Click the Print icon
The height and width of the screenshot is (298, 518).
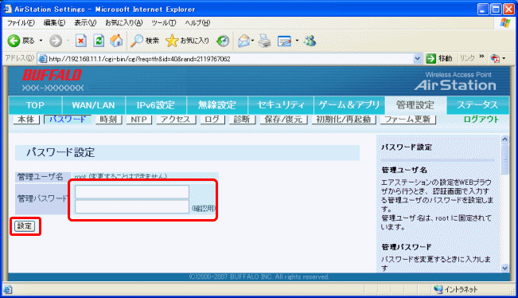coord(265,41)
